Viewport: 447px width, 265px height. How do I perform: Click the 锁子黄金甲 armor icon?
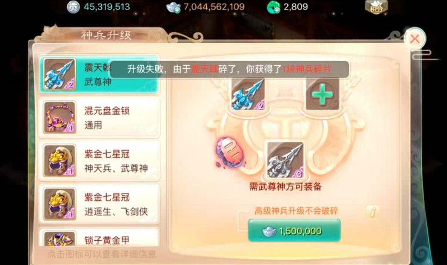pos(59,238)
